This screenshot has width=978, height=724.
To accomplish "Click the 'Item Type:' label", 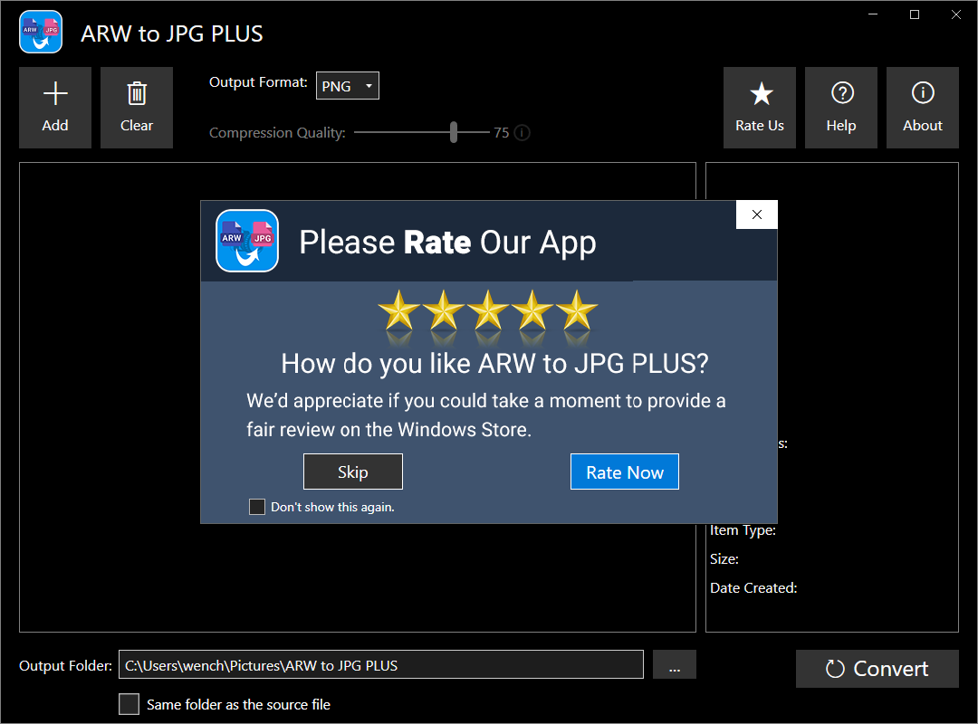I will 743,530.
